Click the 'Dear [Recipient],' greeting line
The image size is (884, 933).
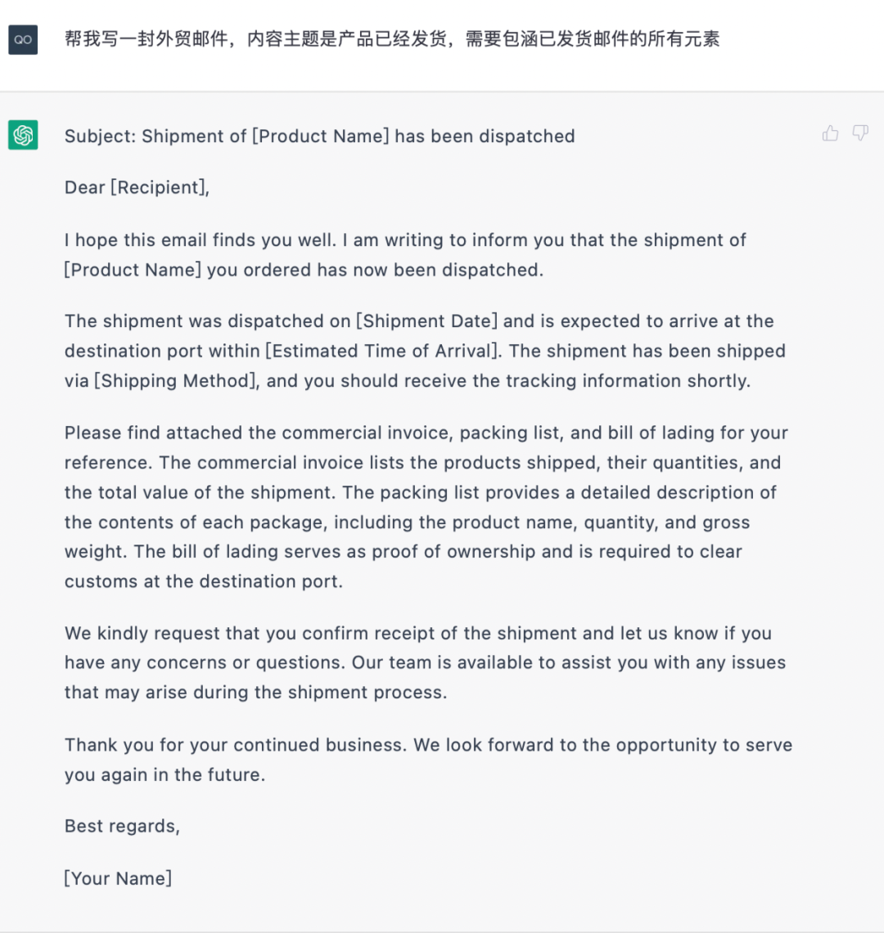[x=137, y=187]
